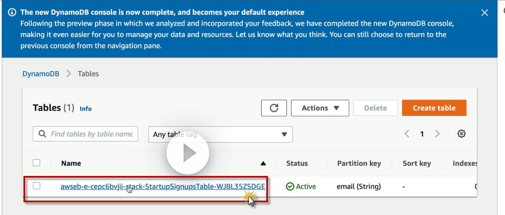Viewport: 505px width, 215px height.
Task: Open the Info link beside Tables heading
Action: click(x=86, y=109)
